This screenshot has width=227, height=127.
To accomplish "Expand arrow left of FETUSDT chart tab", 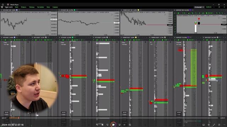I will pyautogui.click(x=59, y=10).
